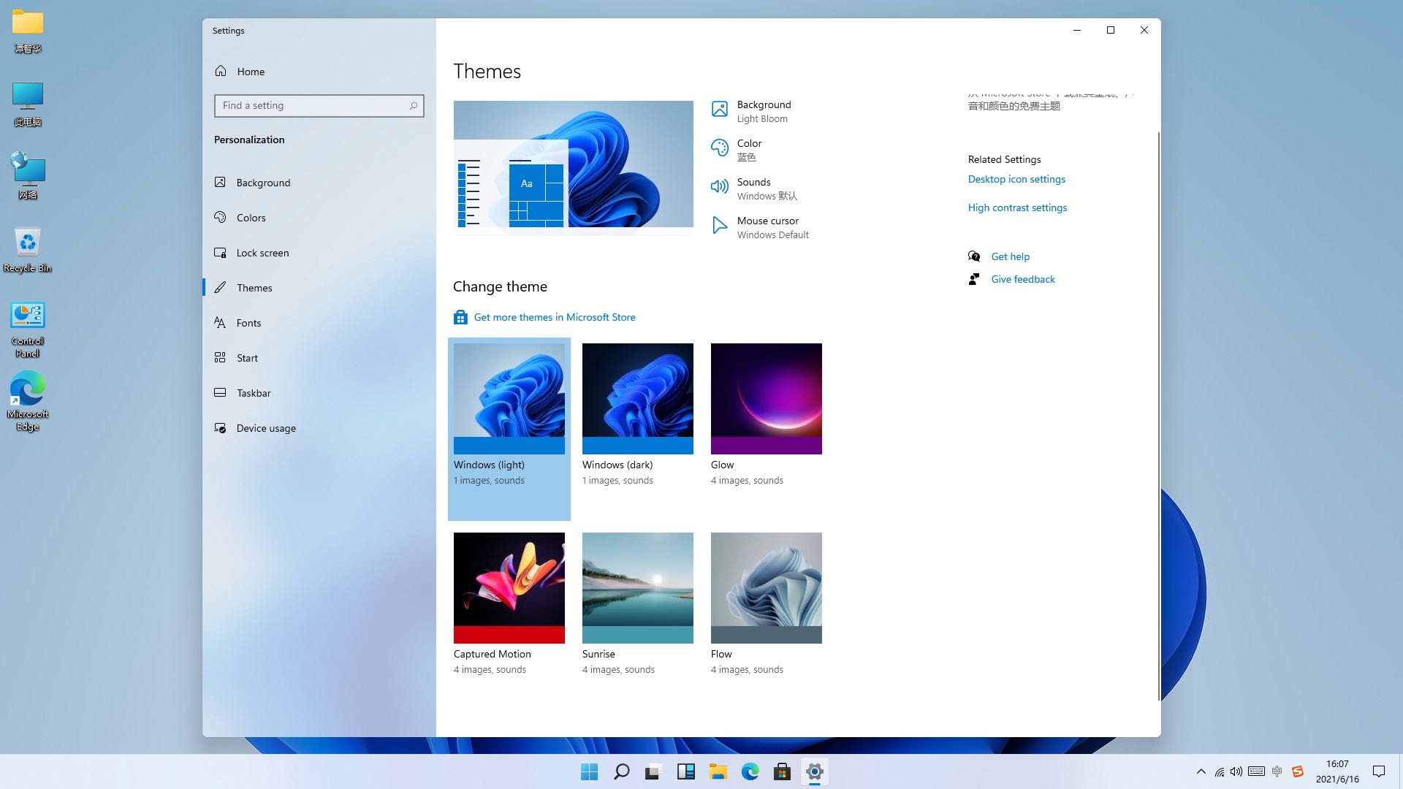Click Get more themes in Microsoft Store

(554, 317)
